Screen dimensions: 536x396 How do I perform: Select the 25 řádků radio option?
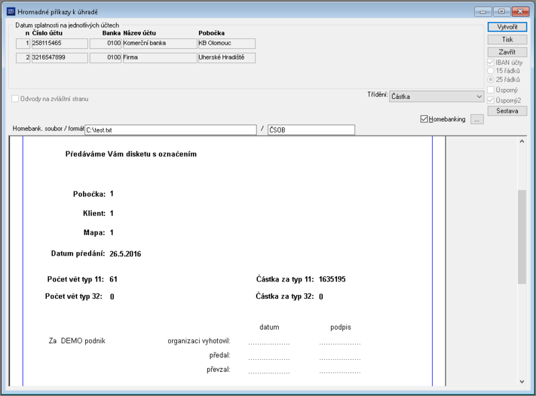pos(491,80)
